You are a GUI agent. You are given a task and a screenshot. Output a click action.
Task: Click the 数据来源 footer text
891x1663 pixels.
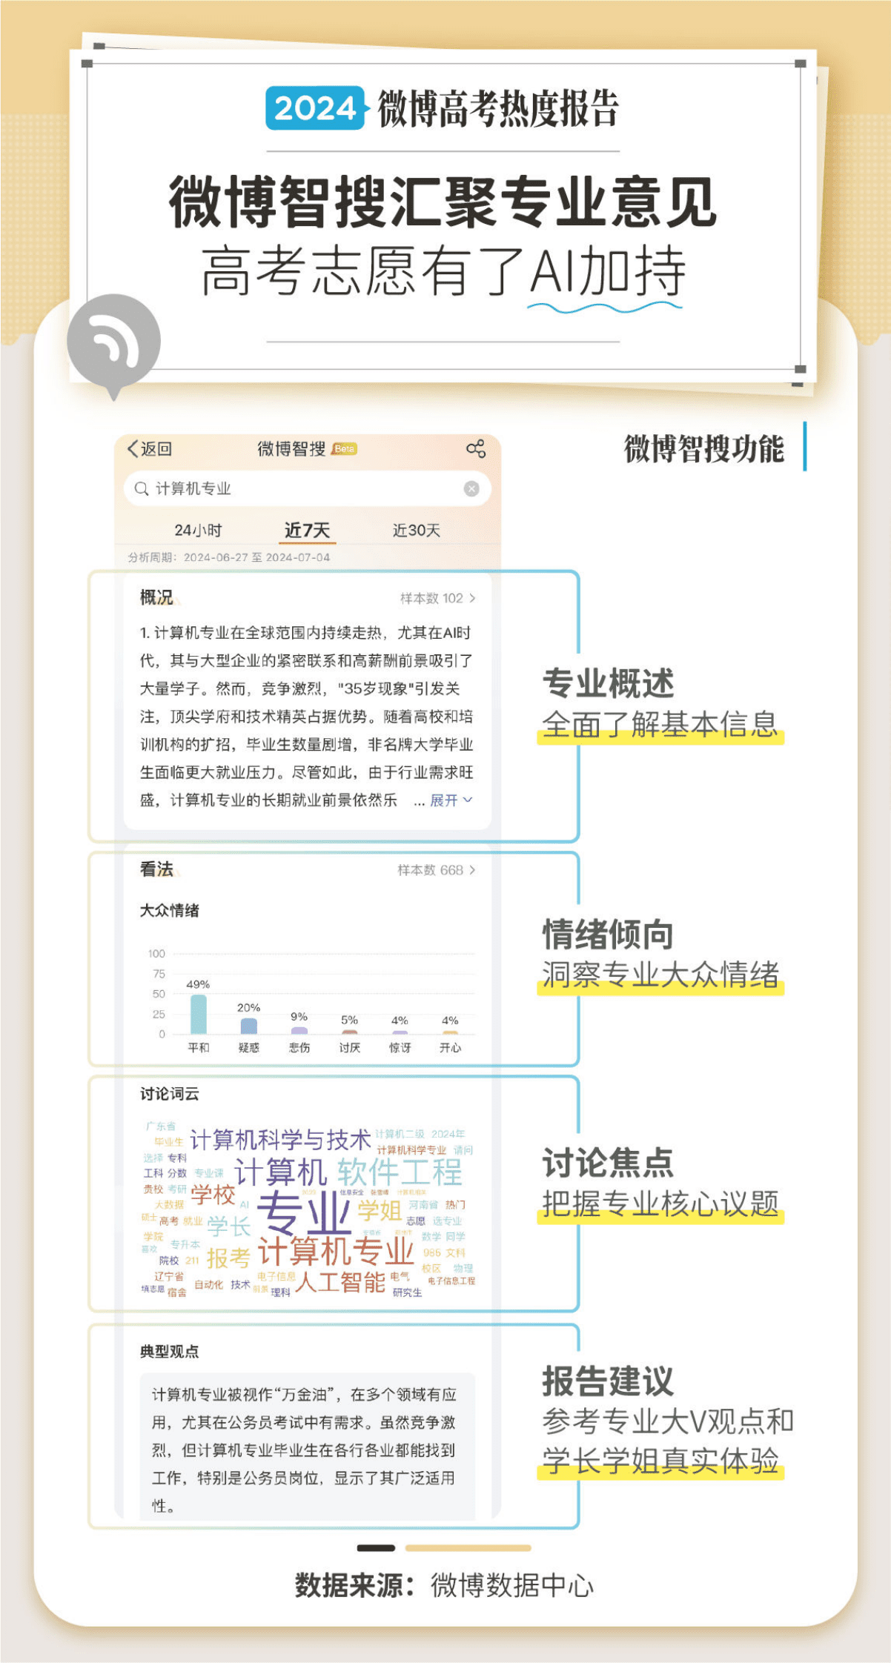[444, 1585]
